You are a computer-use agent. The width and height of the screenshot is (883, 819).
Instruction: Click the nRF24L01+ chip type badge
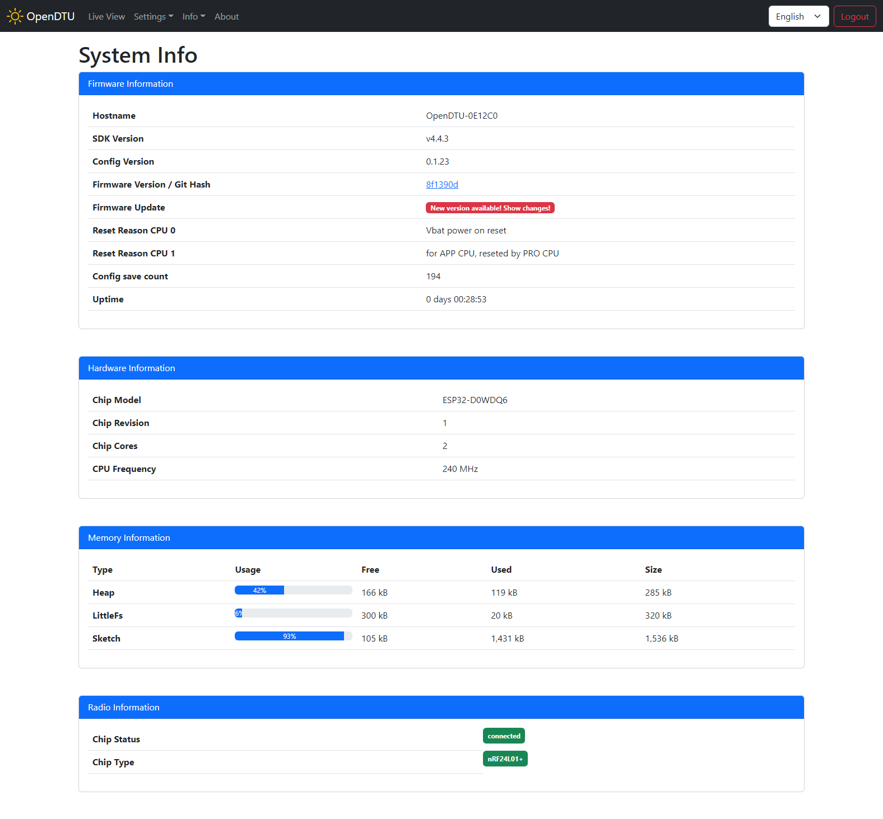[x=505, y=759]
